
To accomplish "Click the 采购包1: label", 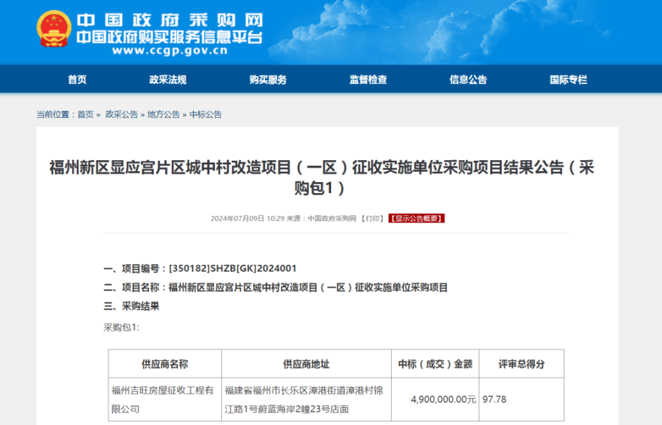I will pyautogui.click(x=121, y=328).
